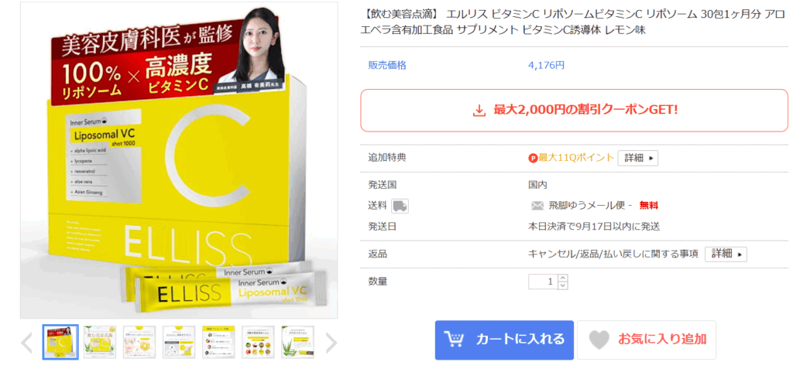Image resolution: width=793 pixels, height=379 pixels.
Task: Click お気に入り追加 to add to favorites
Action: 647,340
